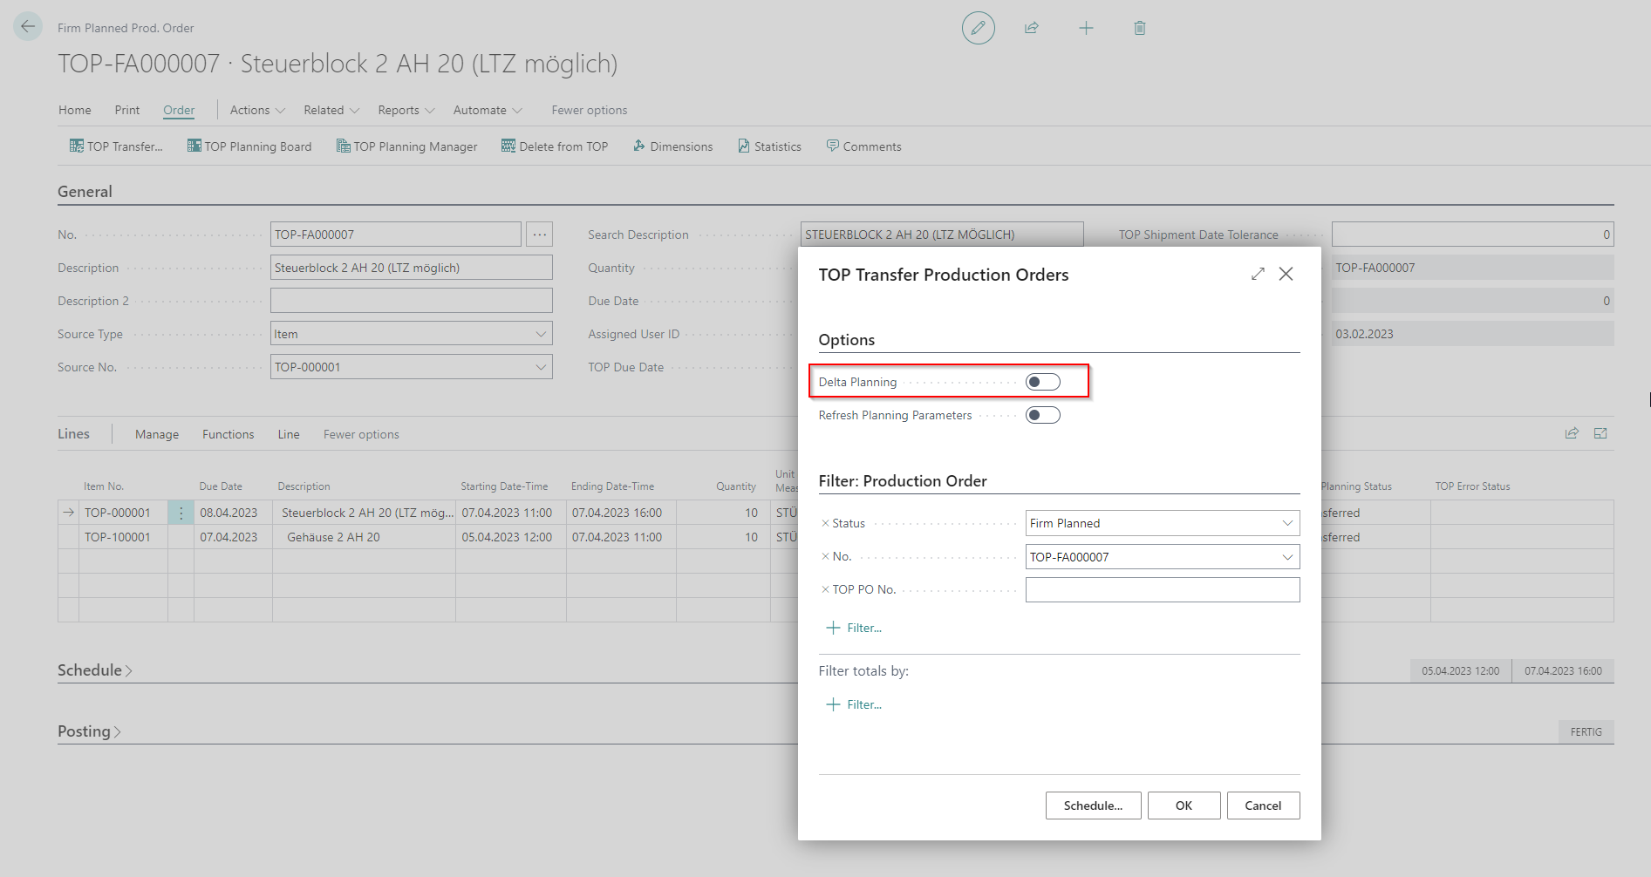Click the OK button
Image resolution: width=1651 pixels, height=877 pixels.
pos(1184,806)
